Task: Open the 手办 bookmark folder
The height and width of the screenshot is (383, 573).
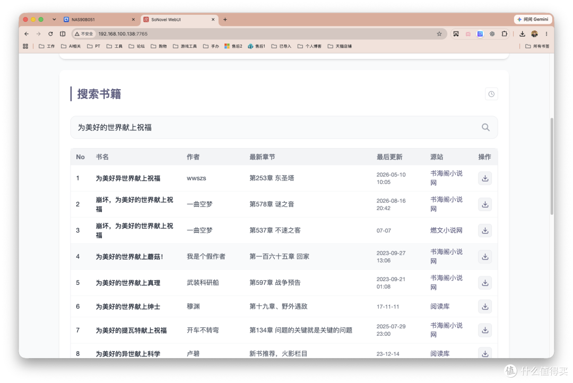Action: point(211,46)
